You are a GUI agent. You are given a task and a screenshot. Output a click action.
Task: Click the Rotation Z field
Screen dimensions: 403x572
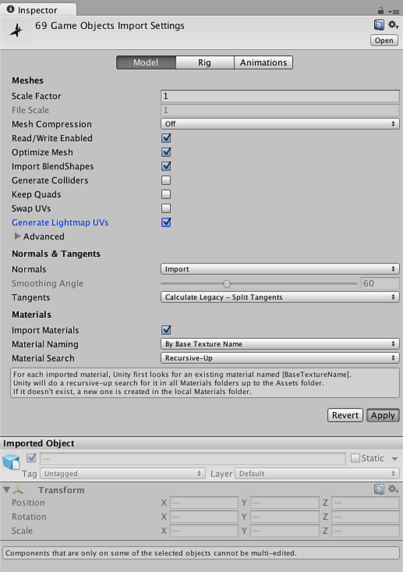click(365, 517)
